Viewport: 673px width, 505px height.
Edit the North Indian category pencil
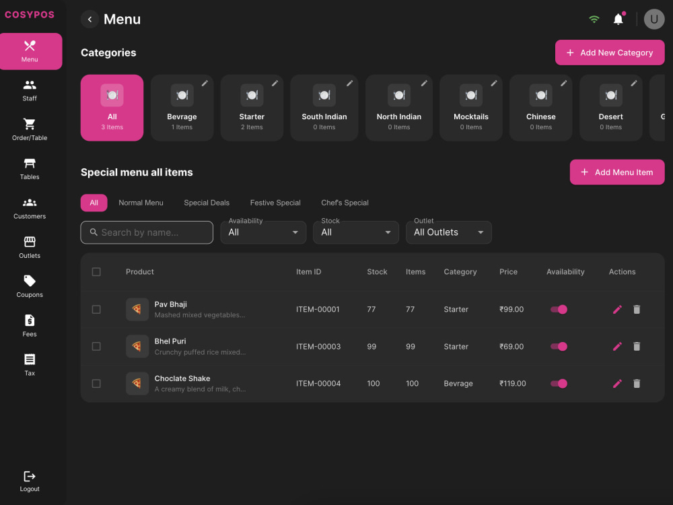coord(424,83)
